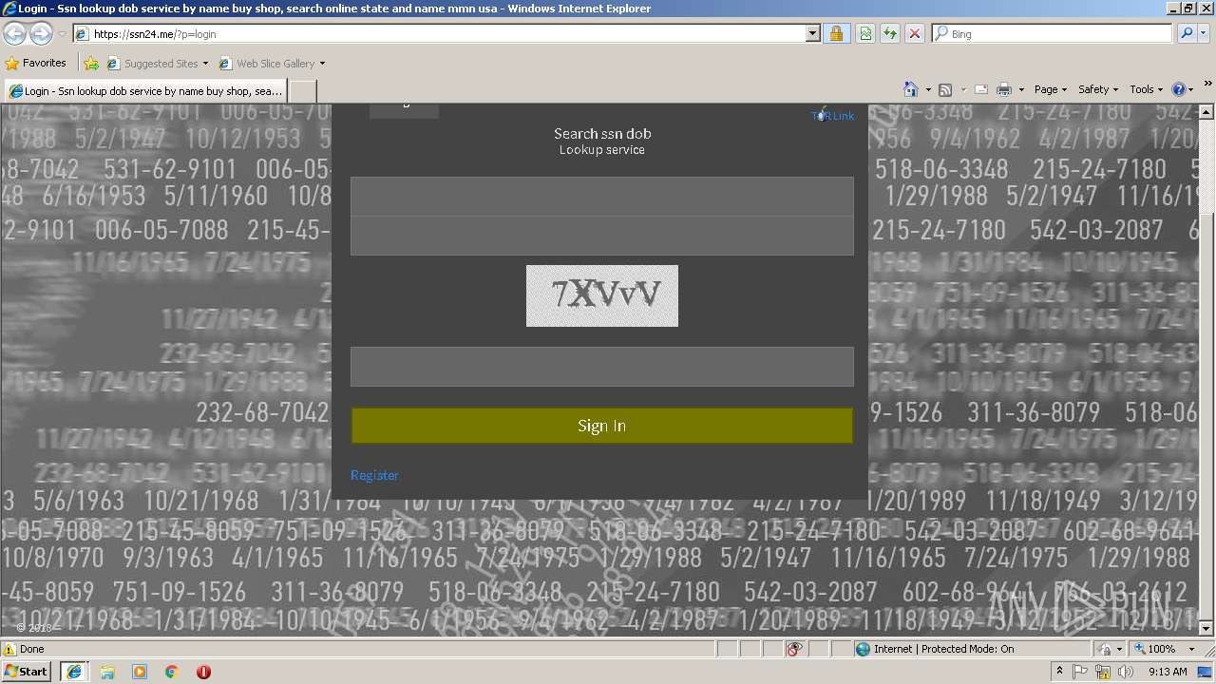Click the status bar warning icon near Done
The width and height of the screenshot is (1216, 684).
(x=9, y=649)
